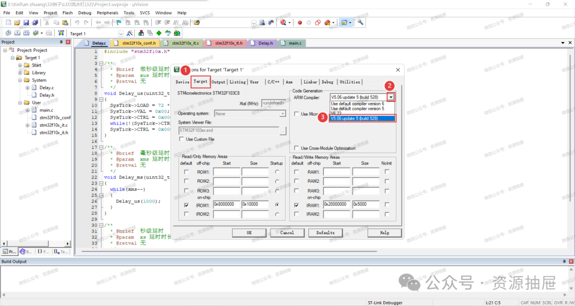
Task: Tick the IRAM1 NoInit checkbox
Action: pos(387,204)
